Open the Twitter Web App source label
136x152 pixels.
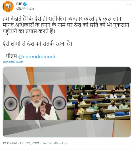[x=55, y=143]
